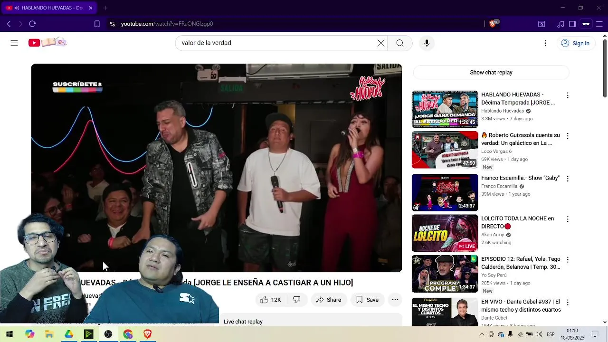Viewport: 608px width, 342px height.
Task: Reload the page
Action: pyautogui.click(x=32, y=24)
